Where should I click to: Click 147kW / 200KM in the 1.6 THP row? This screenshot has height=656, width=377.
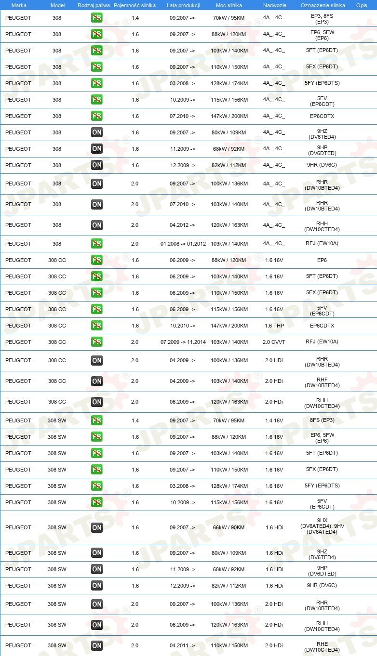tap(229, 326)
